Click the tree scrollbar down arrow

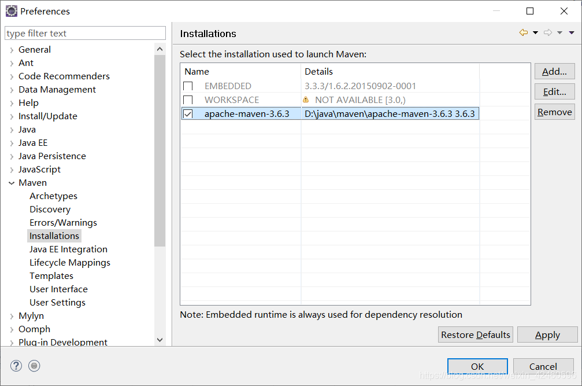[160, 340]
